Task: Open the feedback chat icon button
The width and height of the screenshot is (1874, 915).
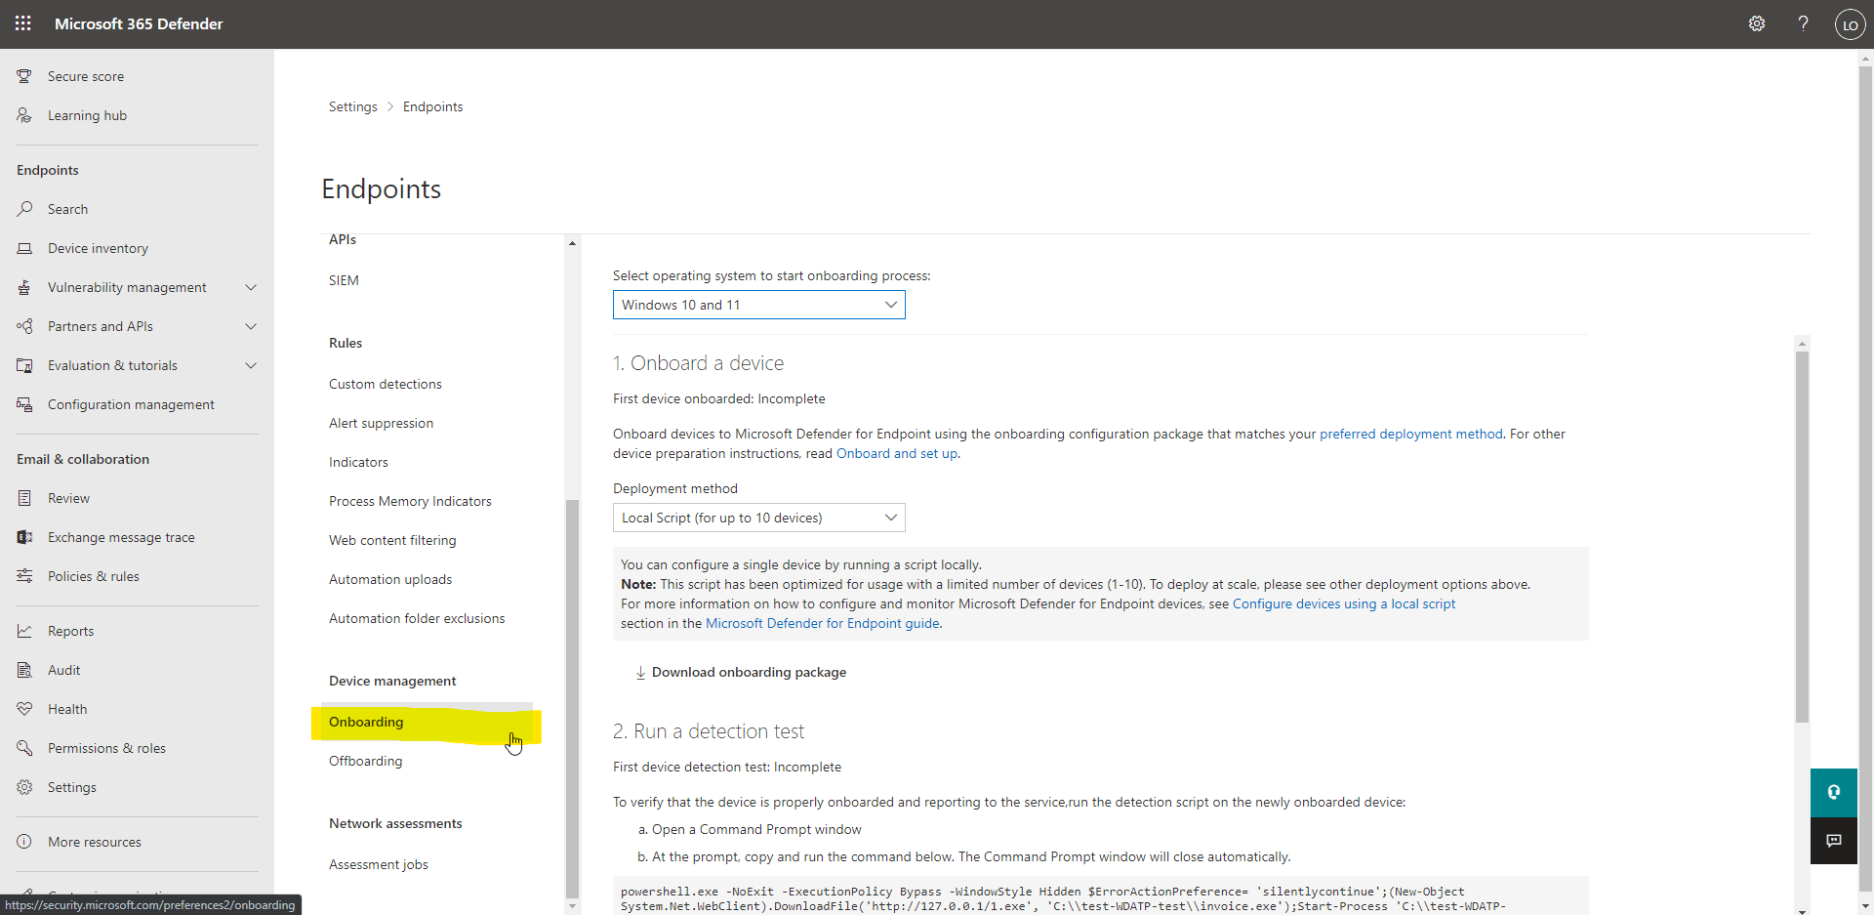Action: [x=1833, y=841]
